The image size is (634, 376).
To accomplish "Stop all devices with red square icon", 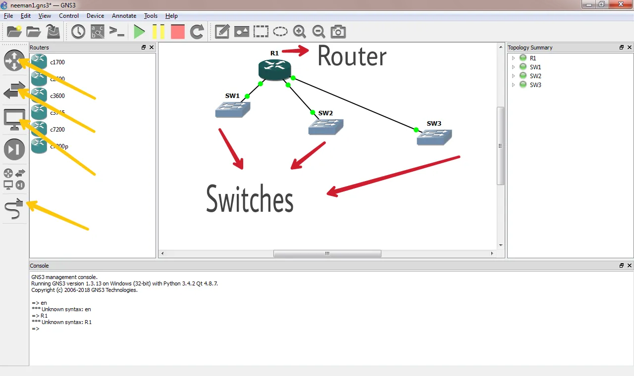I will pos(177,32).
